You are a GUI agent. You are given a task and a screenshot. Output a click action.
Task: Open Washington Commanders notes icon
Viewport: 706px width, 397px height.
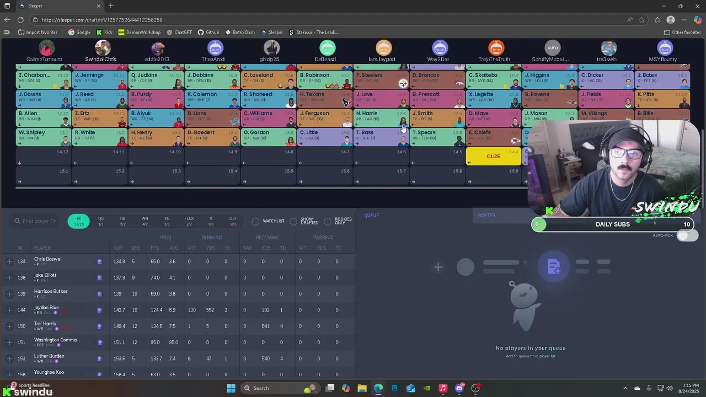99,342
